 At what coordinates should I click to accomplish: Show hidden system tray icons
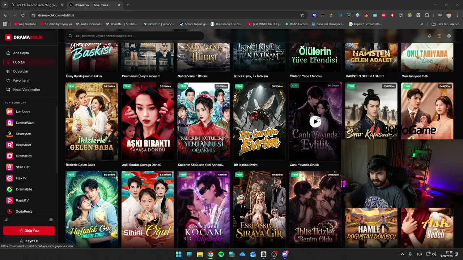[x=402, y=254]
